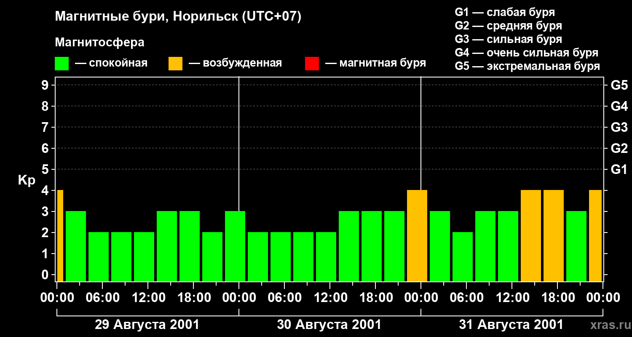Click '12:00' tick label for 31 August

coord(512,297)
